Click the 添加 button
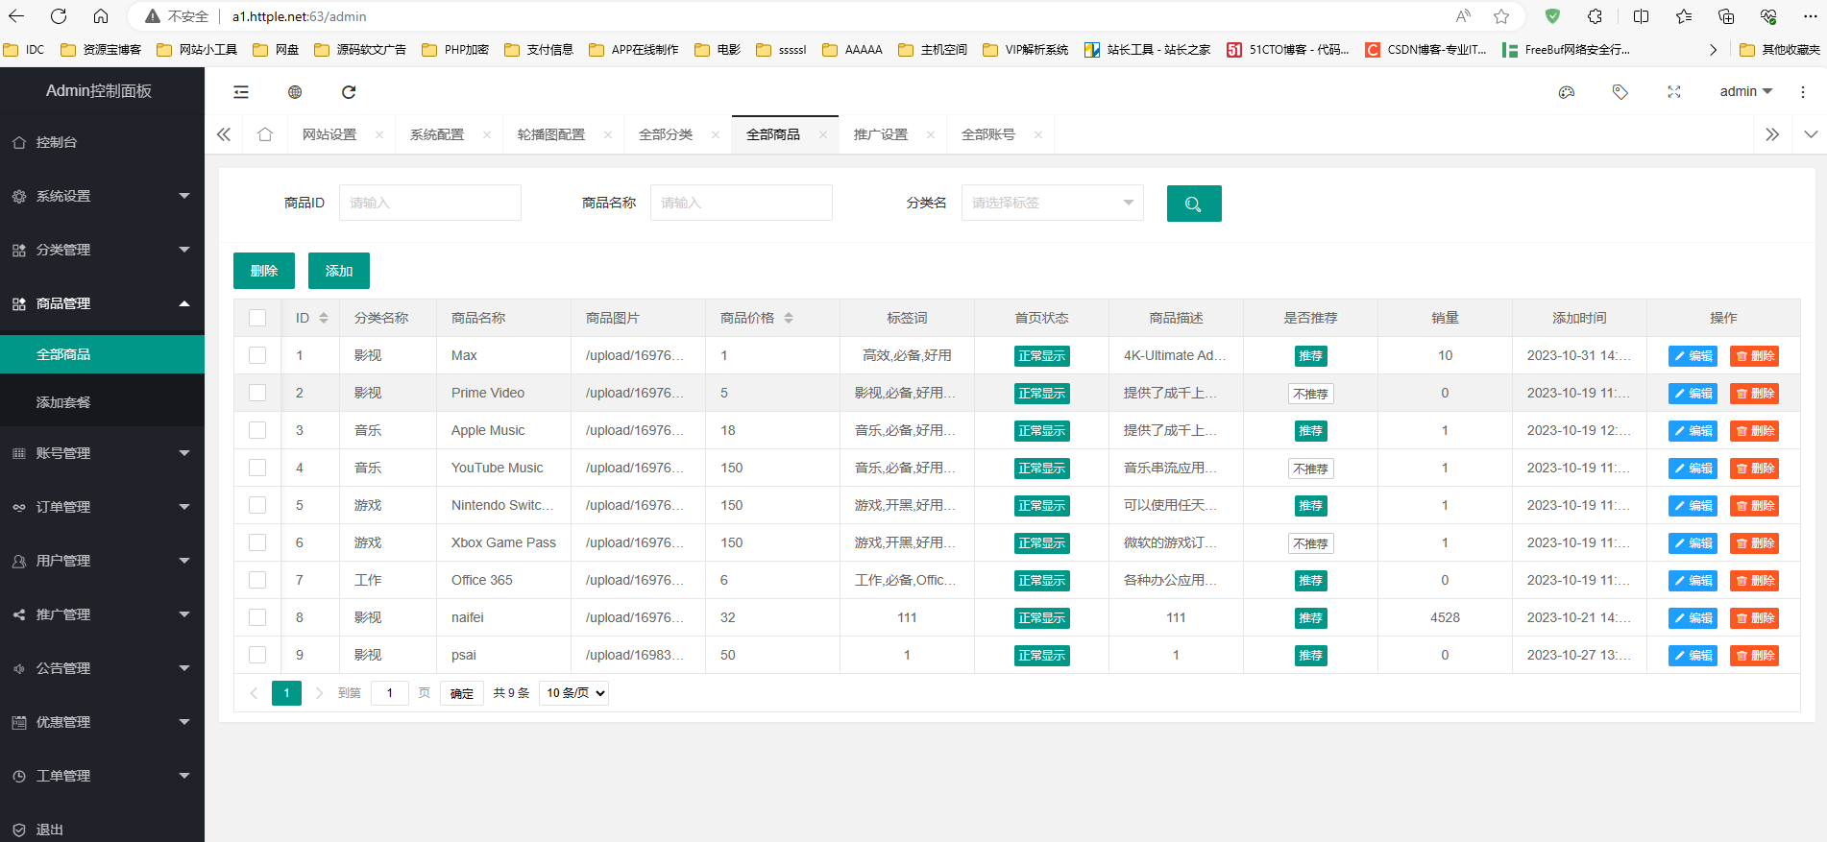This screenshot has height=842, width=1827. click(x=339, y=271)
